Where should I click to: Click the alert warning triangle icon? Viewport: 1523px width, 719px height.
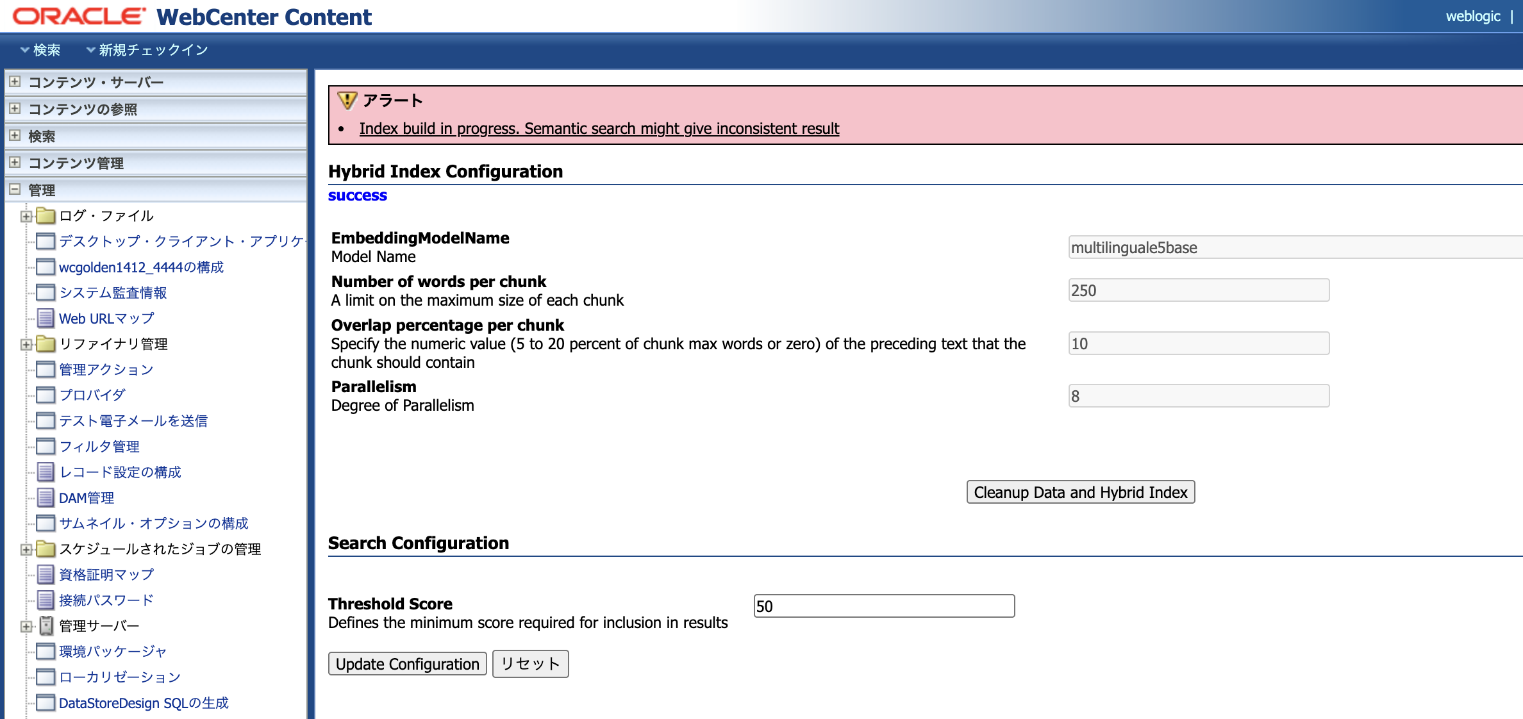[347, 101]
